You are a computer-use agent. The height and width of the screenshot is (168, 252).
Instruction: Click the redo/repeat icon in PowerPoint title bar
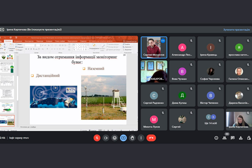[11, 38]
